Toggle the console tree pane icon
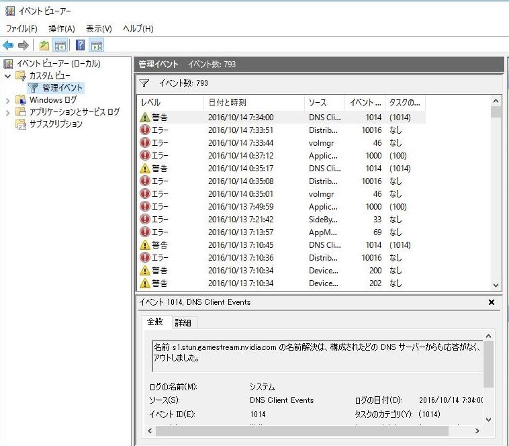 point(60,45)
